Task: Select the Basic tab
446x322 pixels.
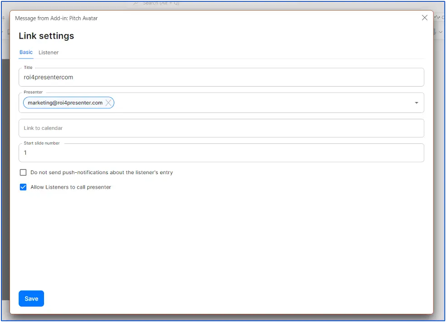Action: [26, 52]
